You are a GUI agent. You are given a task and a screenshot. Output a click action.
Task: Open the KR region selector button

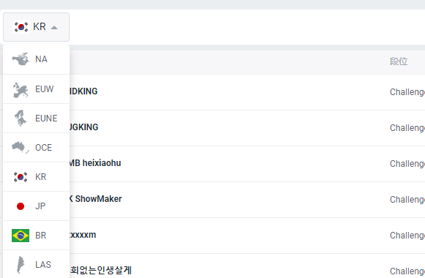[x=37, y=27]
